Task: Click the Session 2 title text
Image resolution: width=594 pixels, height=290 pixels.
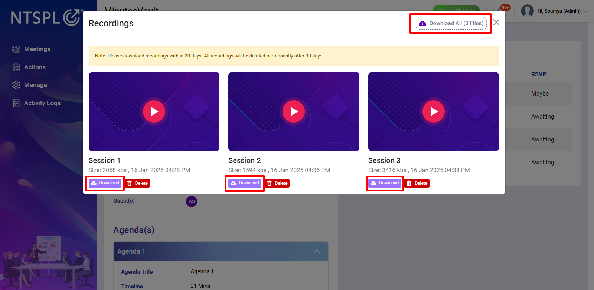Action: [x=245, y=160]
